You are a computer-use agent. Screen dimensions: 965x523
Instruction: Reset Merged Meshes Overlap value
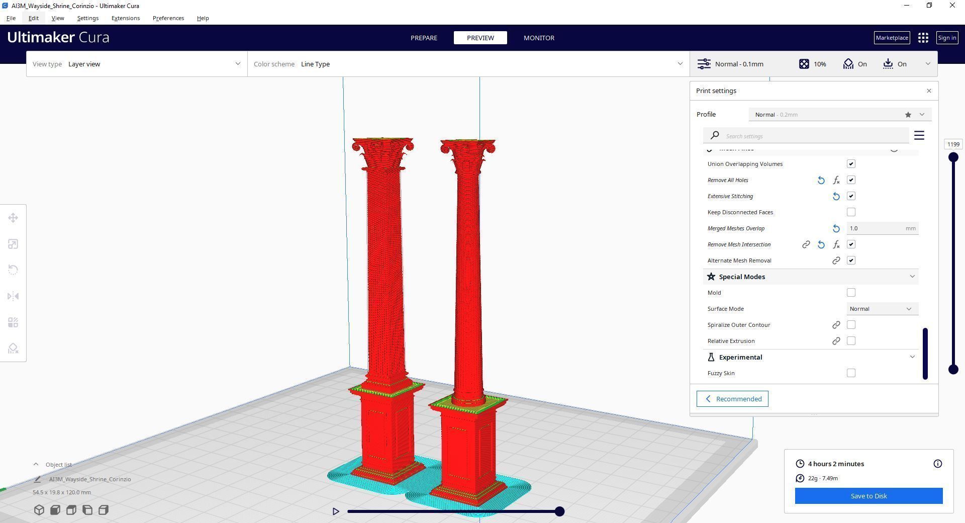[x=836, y=228]
